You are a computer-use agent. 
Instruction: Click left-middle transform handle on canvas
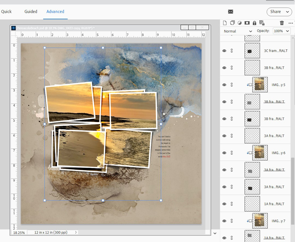coord(45,124)
